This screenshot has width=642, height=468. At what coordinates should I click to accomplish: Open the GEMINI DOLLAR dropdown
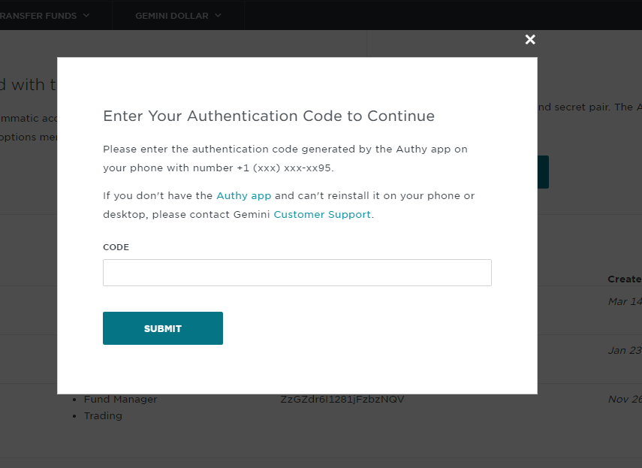pyautogui.click(x=177, y=15)
